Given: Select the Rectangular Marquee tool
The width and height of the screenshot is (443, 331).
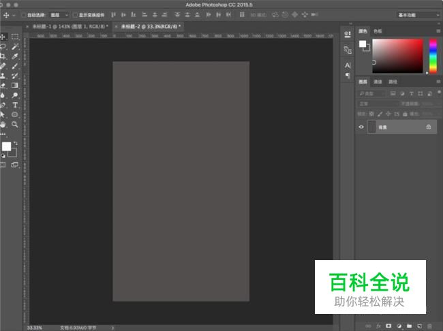Looking at the screenshot, I should click(14, 36).
